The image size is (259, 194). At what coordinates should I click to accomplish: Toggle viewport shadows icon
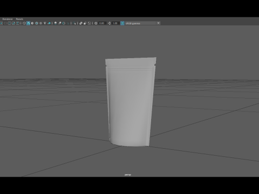pyautogui.click(x=49, y=23)
